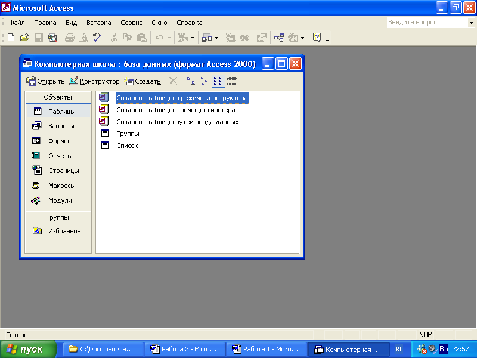Switch to Работа 2 taskbar window
The width and height of the screenshot is (477, 358).
point(185,349)
